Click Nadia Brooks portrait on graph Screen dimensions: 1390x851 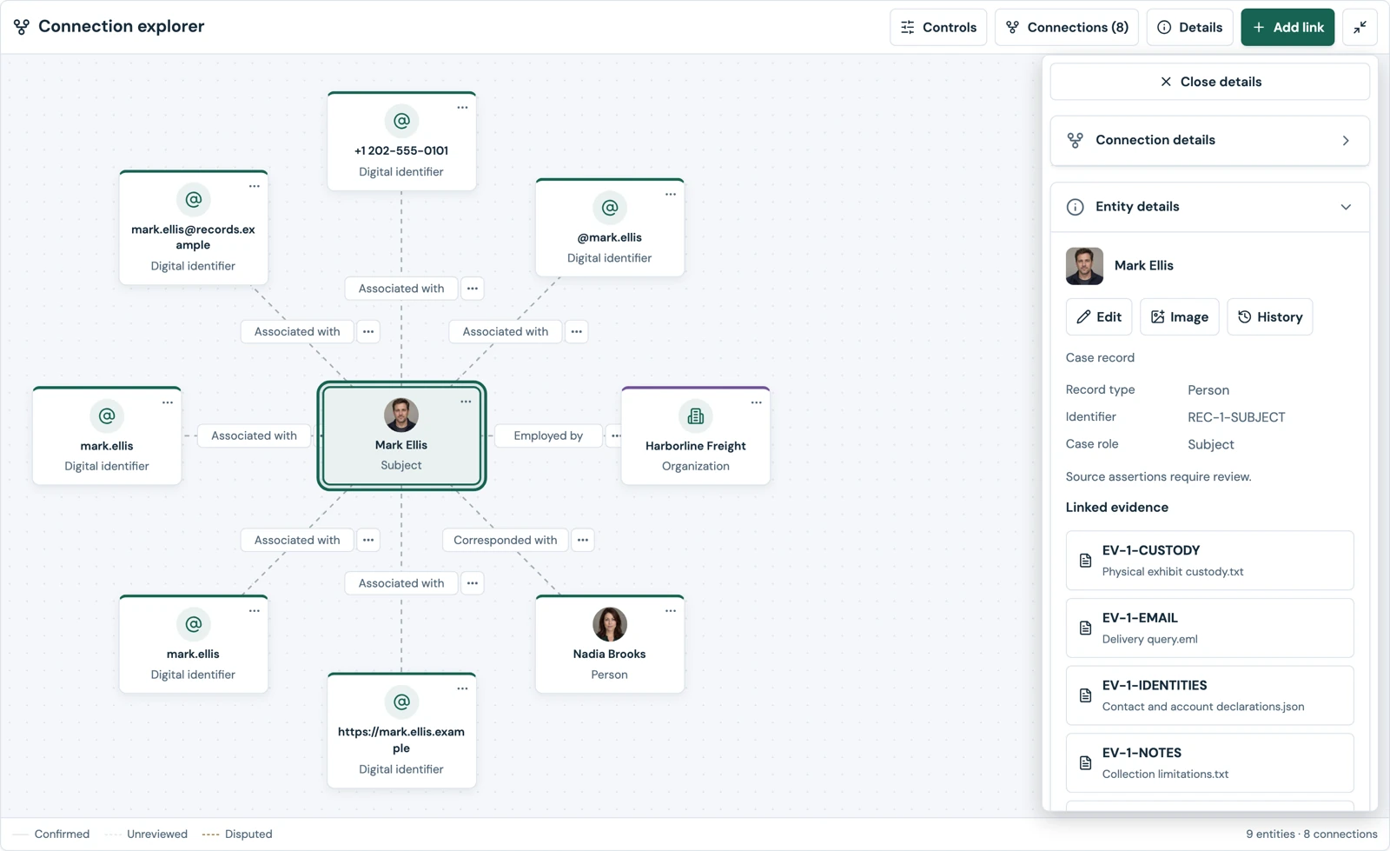pyautogui.click(x=610, y=624)
